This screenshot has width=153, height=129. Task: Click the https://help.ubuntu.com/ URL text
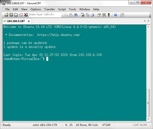point(59,35)
